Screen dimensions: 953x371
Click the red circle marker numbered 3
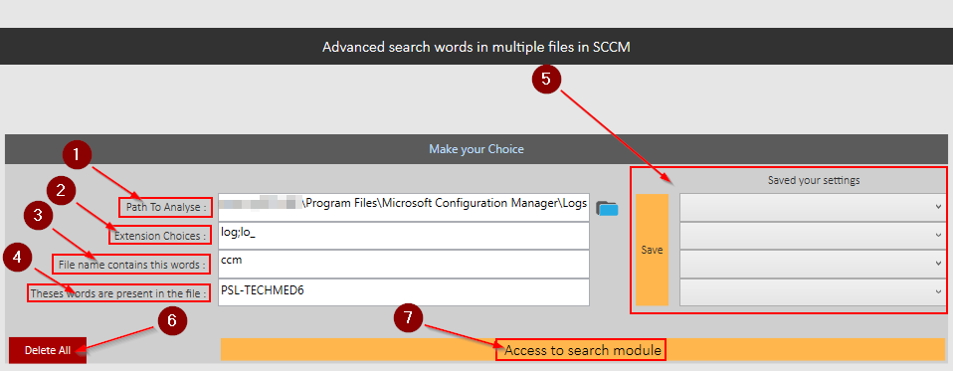tap(38, 218)
